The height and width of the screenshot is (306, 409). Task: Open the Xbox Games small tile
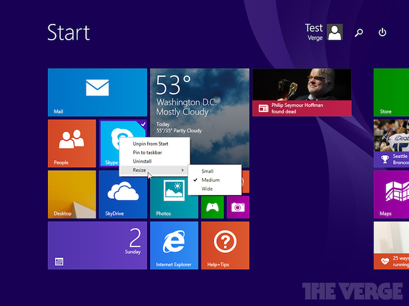pyautogui.click(x=212, y=207)
